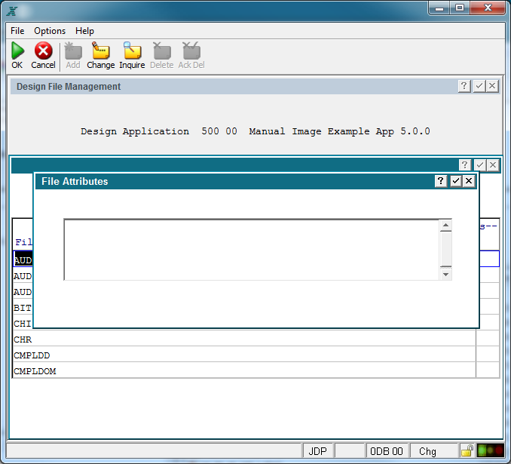The image size is (511, 464).
Task: Maximize the application window
Action: 460,8
